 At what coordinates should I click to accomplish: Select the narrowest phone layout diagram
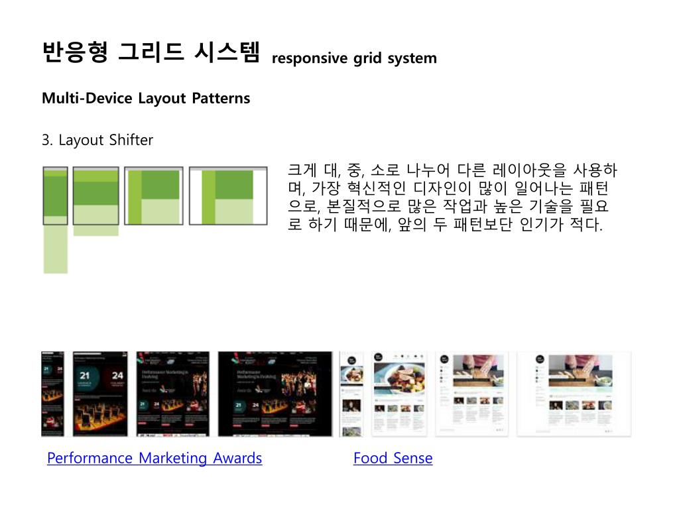tap(56, 220)
